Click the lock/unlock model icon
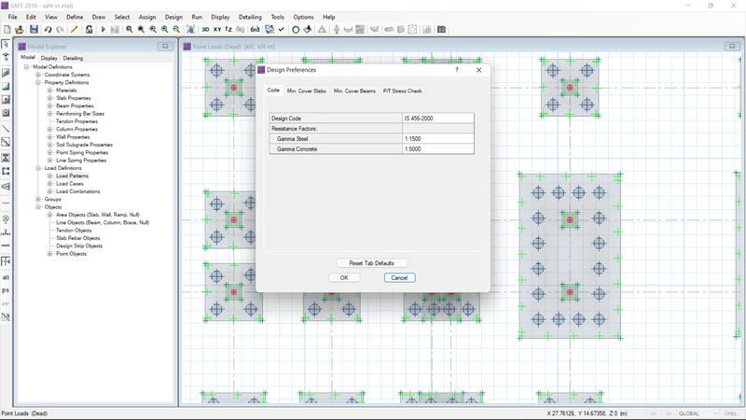This screenshot has width=746, height=420. [89, 30]
